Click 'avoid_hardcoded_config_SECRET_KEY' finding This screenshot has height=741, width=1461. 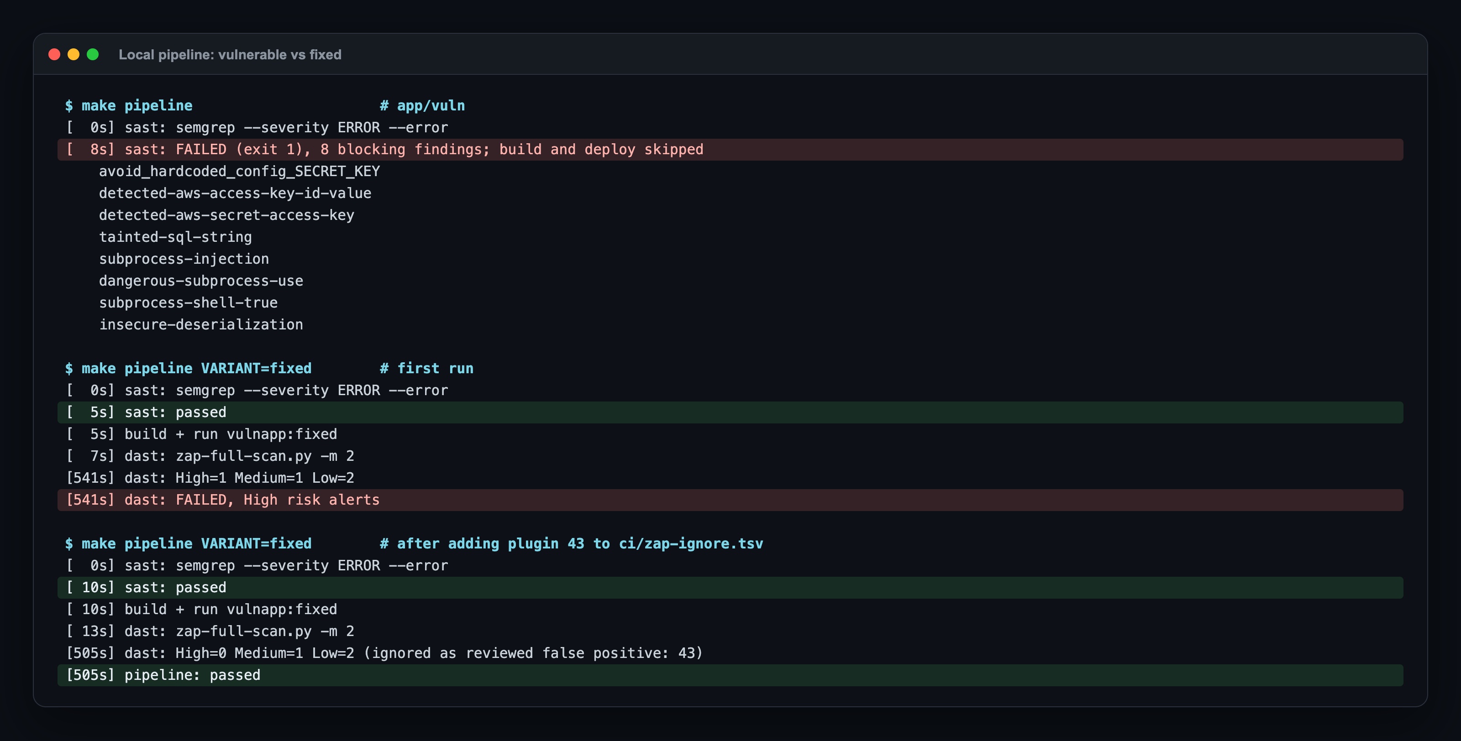pos(239,171)
